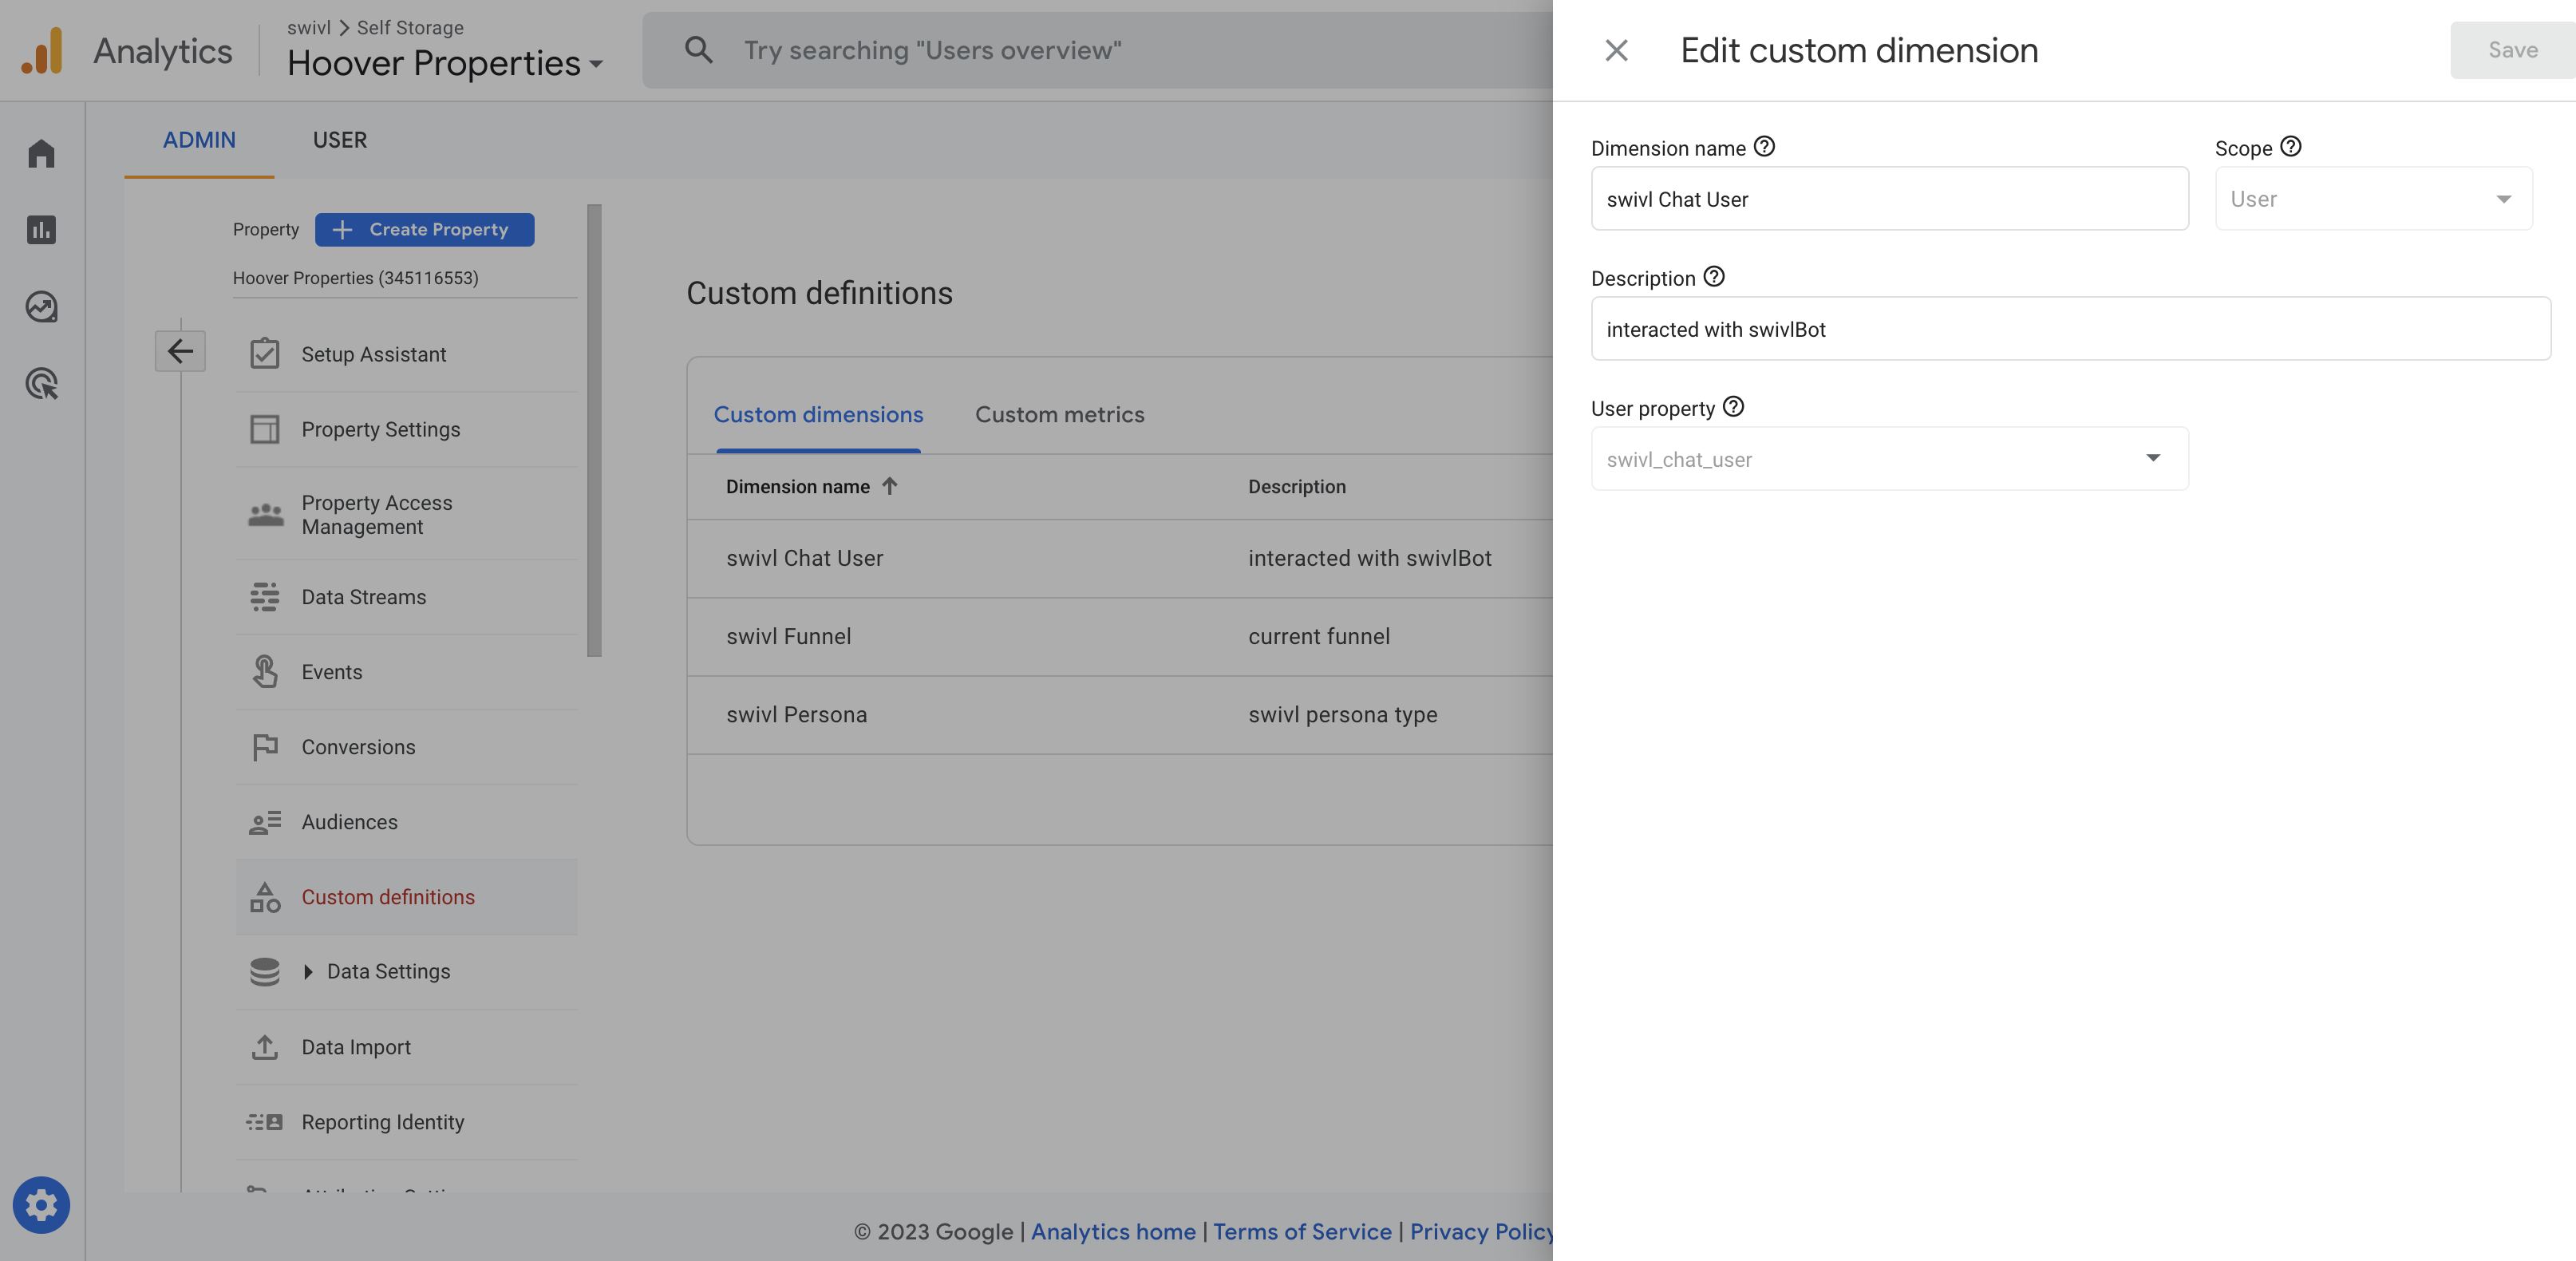Click the Dimension name help icon

[x=1764, y=147]
